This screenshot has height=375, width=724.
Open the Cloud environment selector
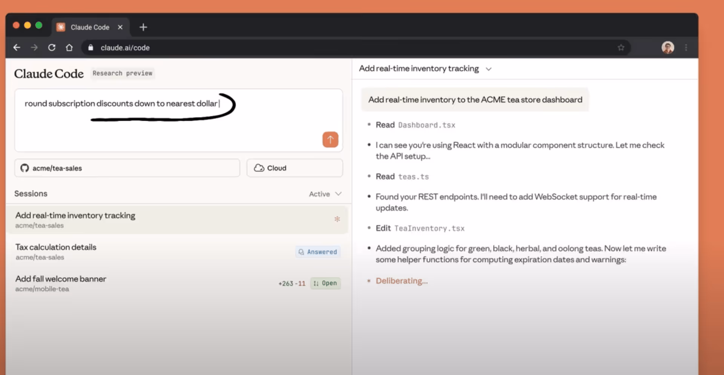(x=295, y=168)
